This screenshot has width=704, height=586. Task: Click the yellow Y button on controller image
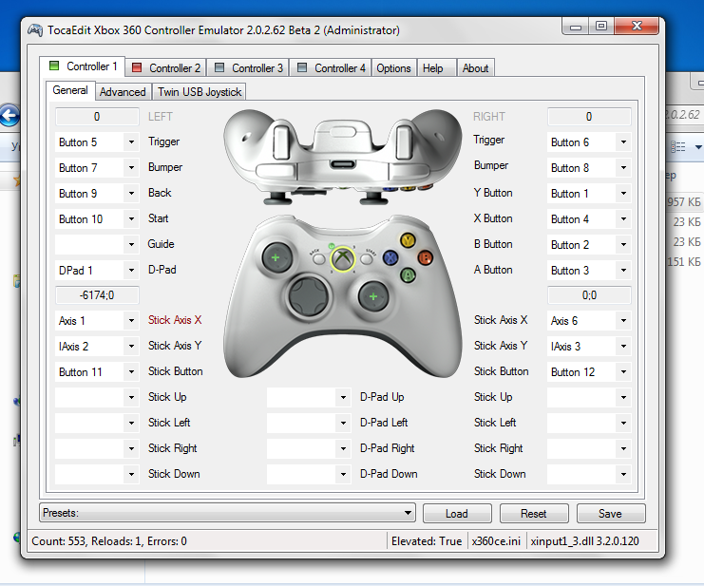[408, 240]
